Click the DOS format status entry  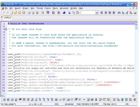pos(57,104)
